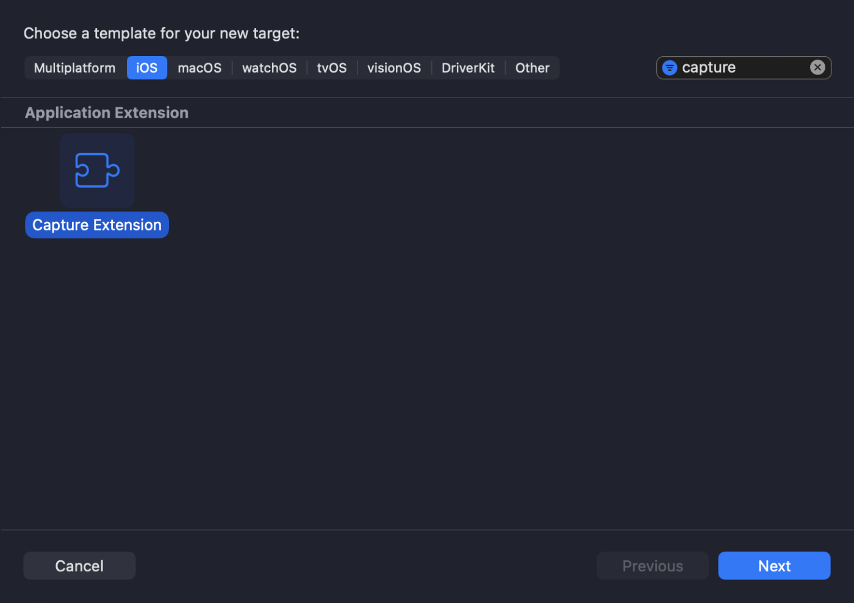Open the DriverKit templates

(468, 68)
